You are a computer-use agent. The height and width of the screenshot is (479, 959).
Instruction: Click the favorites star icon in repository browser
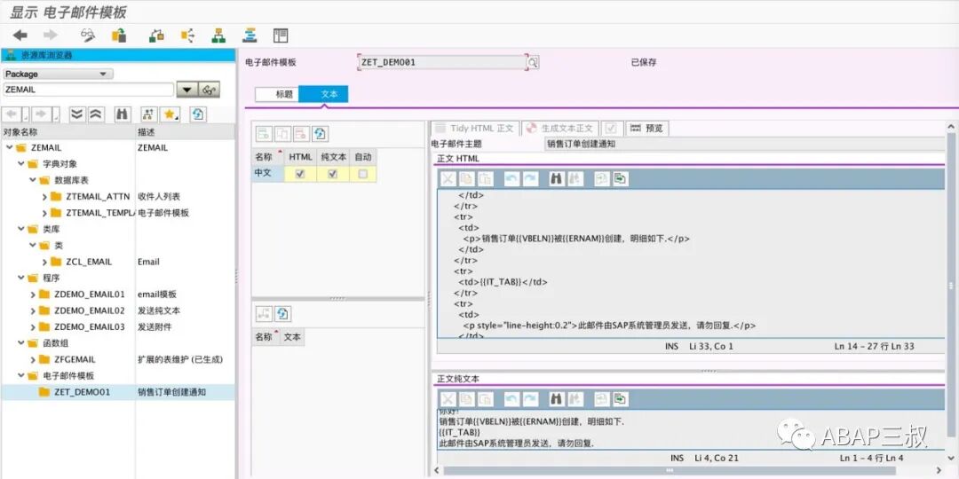(x=170, y=114)
